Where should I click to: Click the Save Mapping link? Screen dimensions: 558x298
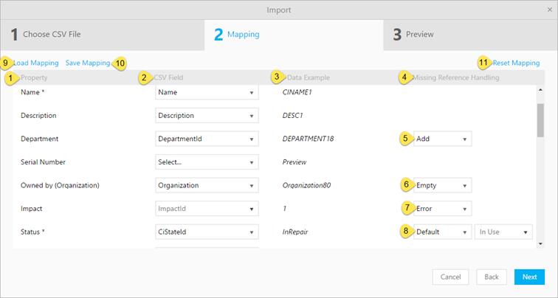pos(87,63)
